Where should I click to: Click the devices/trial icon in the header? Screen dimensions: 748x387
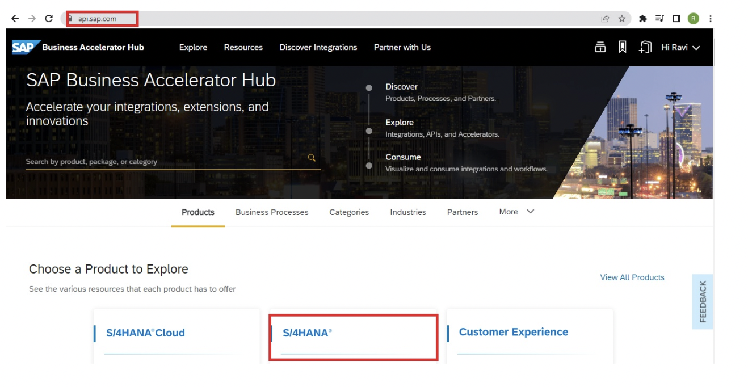pyautogui.click(x=645, y=47)
